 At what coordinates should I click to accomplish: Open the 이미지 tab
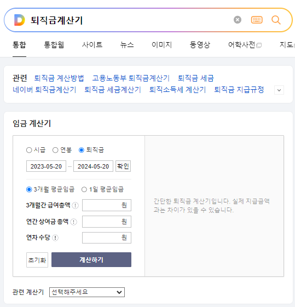(162, 45)
